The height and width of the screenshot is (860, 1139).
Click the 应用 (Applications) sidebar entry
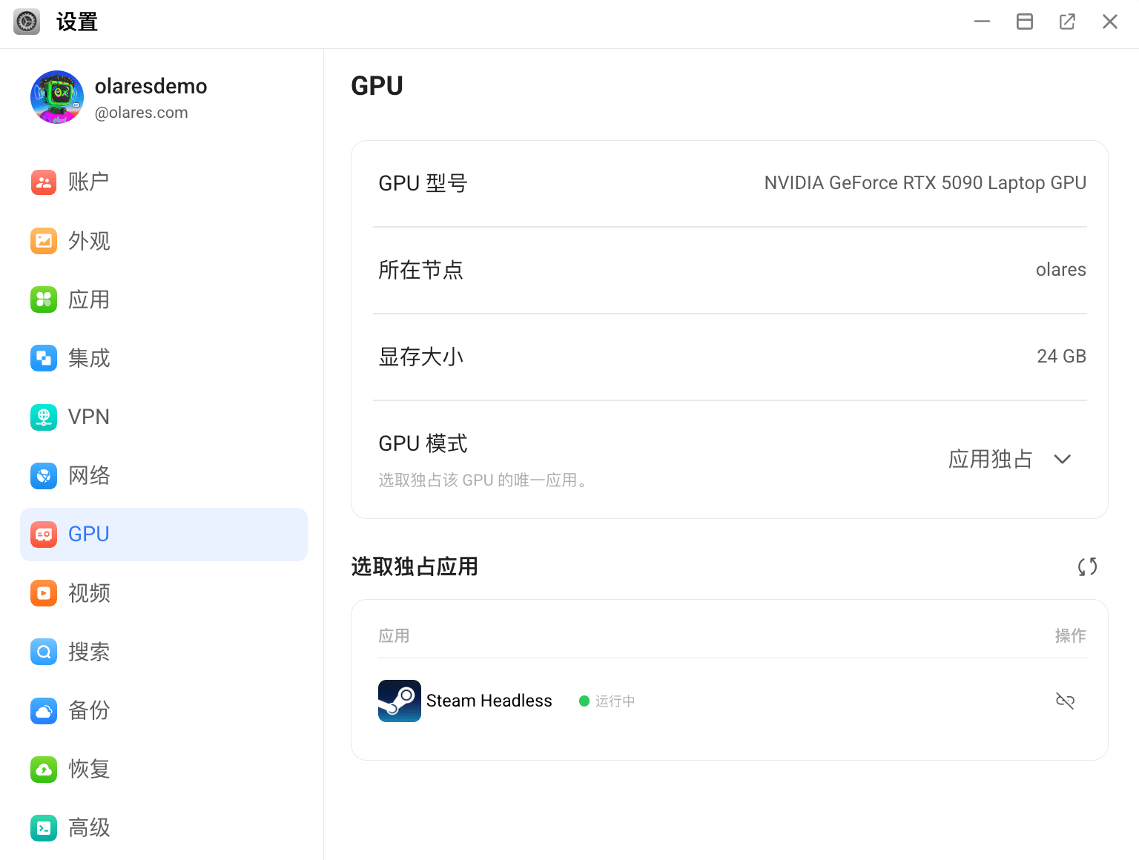[x=88, y=300]
